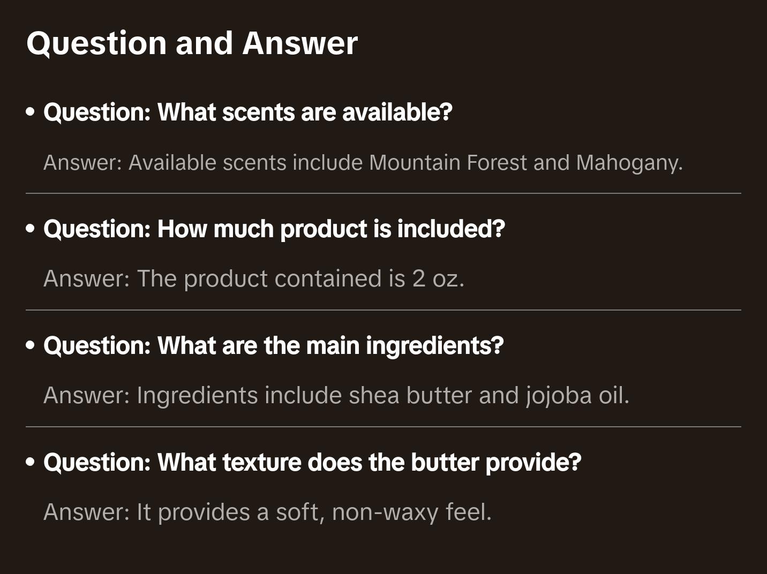Click the 'Answer:' label of the ingredients answer
This screenshot has height=574, width=767.
(87, 396)
